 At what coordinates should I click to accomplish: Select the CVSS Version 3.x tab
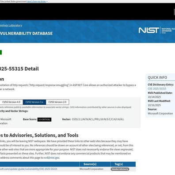pos(34,102)
